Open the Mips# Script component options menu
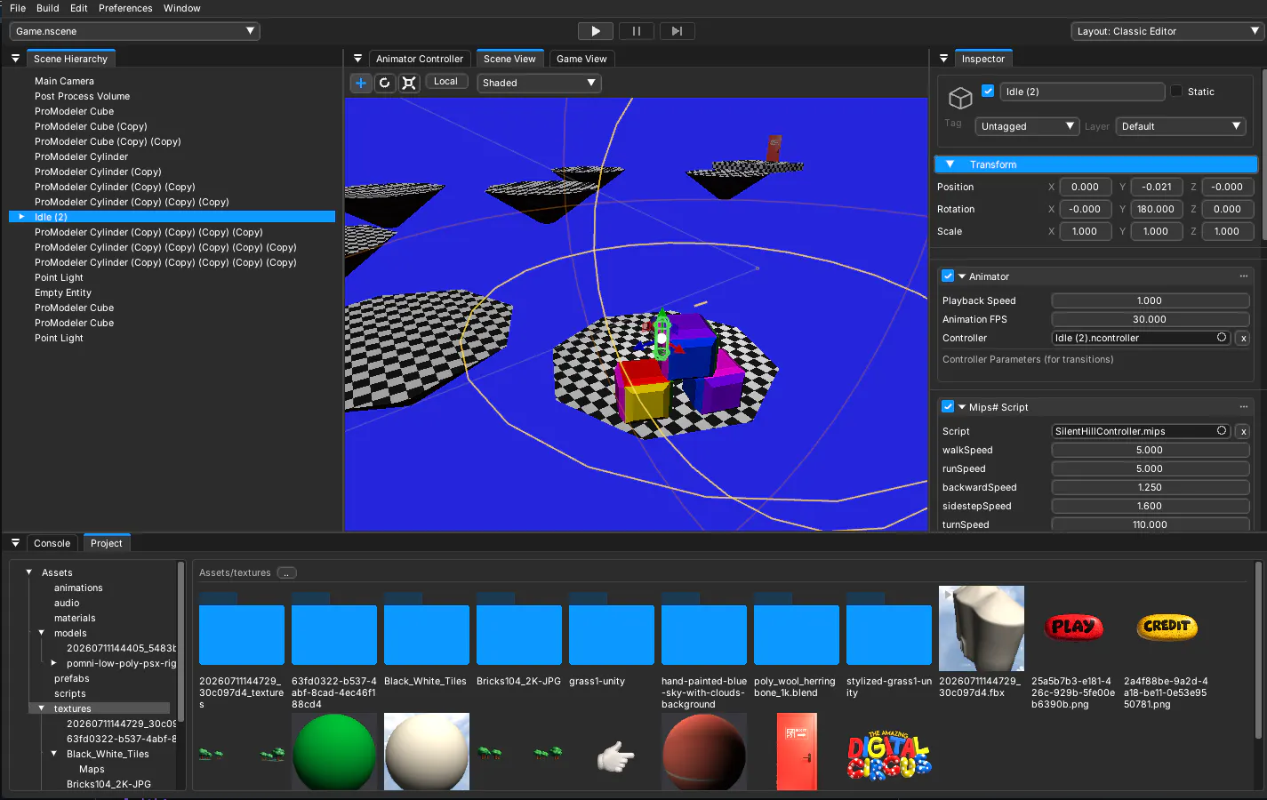 pos(1243,407)
